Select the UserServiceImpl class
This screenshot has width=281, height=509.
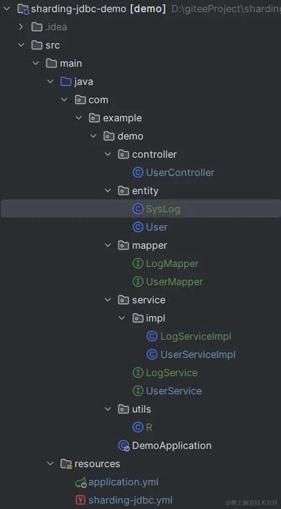(197, 354)
